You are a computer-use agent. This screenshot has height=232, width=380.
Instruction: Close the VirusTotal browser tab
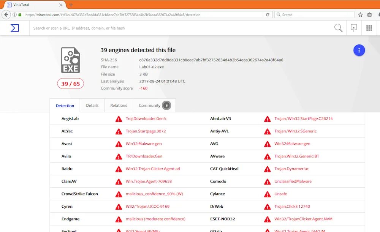pos(61,5)
